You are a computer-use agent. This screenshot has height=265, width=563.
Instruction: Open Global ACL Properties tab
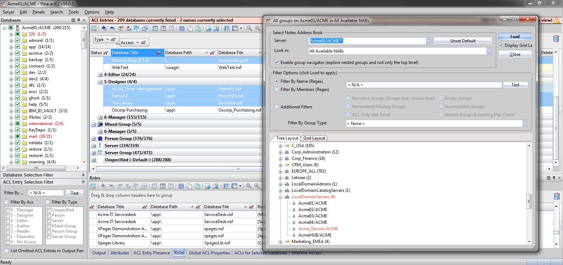click(209, 253)
